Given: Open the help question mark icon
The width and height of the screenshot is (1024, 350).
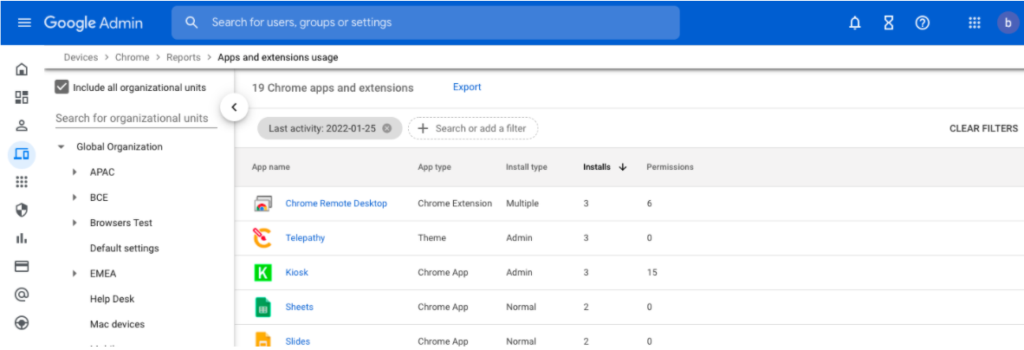Looking at the screenshot, I should tap(923, 23).
